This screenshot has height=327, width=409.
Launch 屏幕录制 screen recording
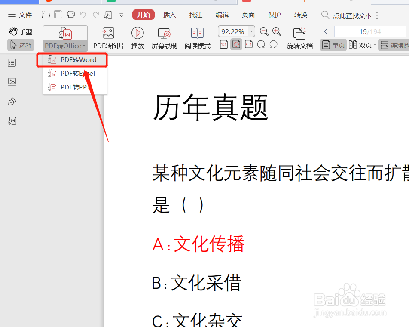click(164, 37)
